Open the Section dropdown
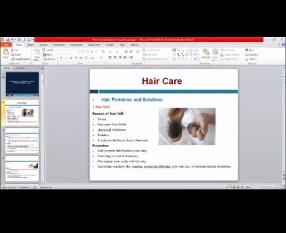The image size is (286, 233). pyautogui.click(x=49, y=59)
